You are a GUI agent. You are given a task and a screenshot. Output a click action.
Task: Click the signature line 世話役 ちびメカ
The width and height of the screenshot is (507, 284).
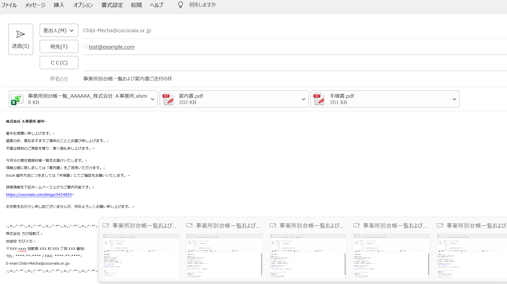point(19,241)
